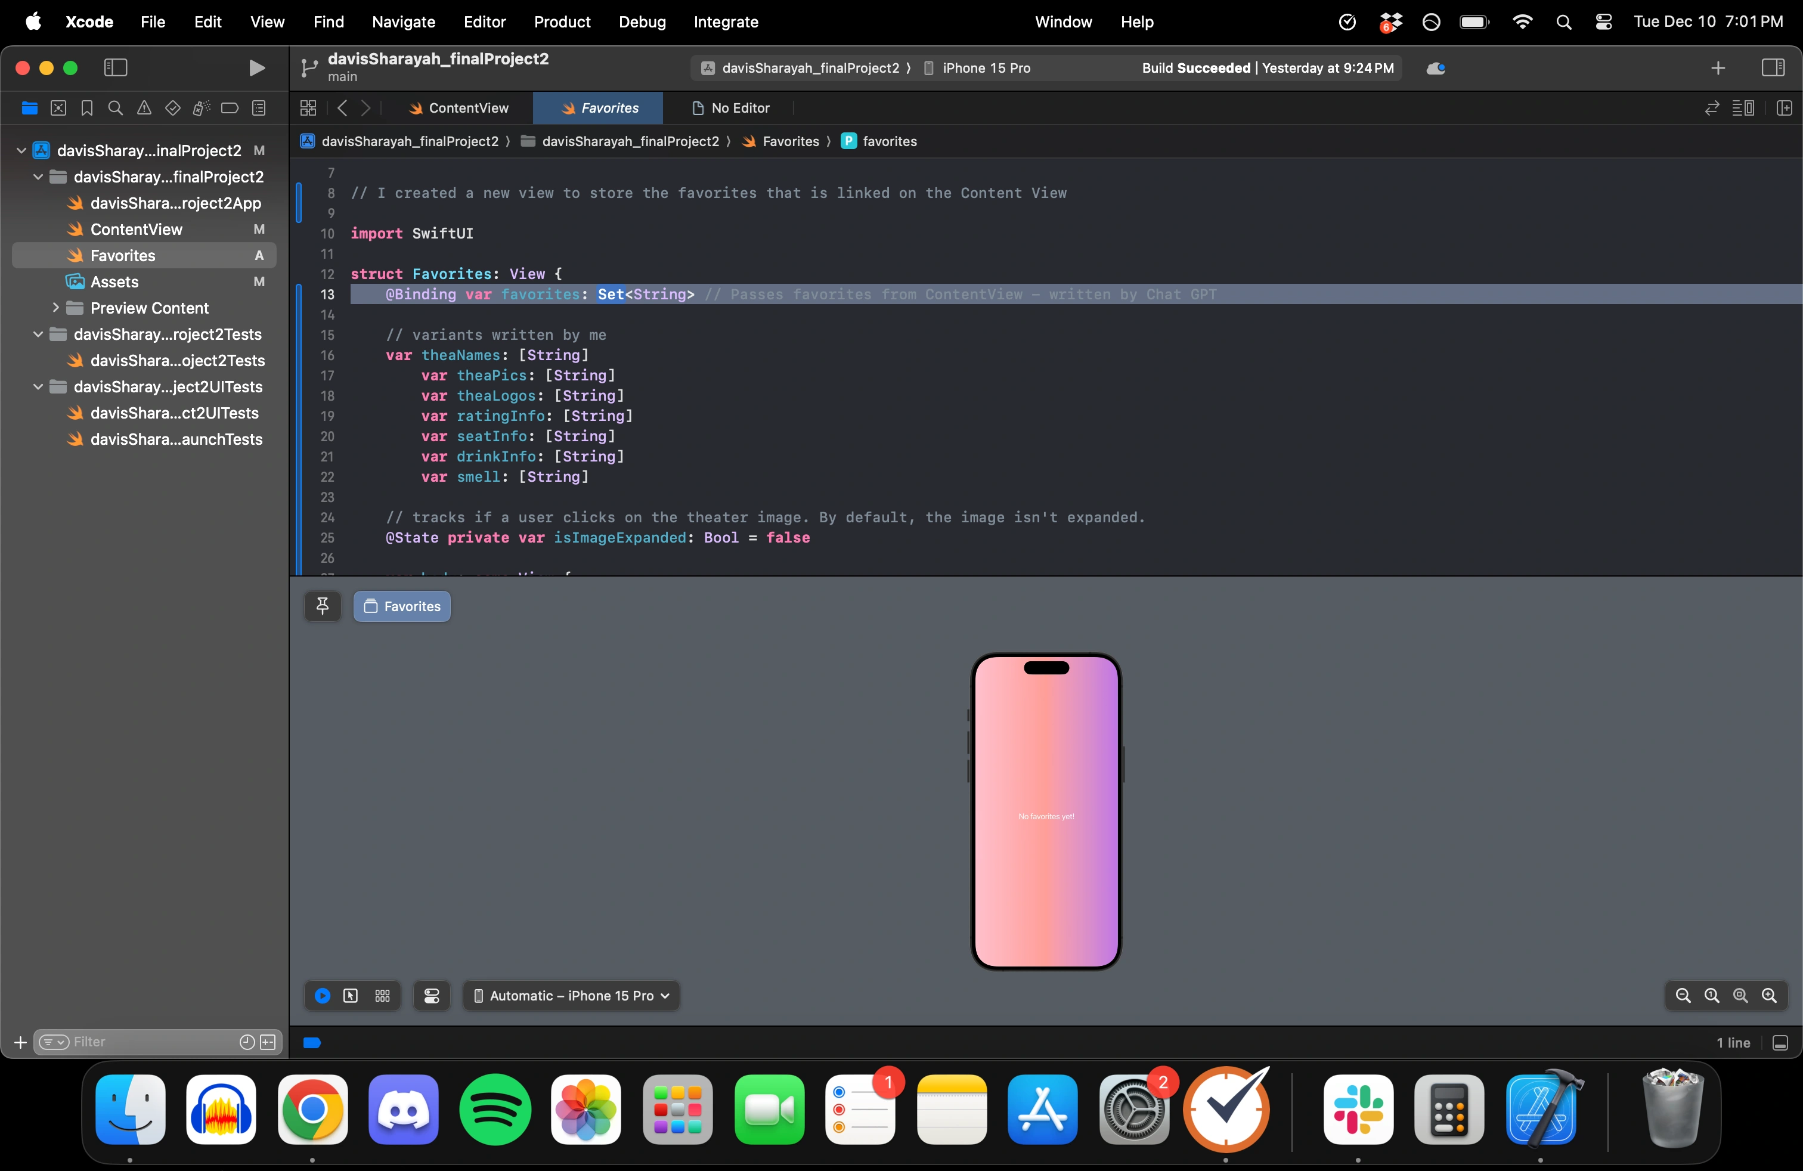Image resolution: width=1803 pixels, height=1171 pixels.
Task: Toggle the bottom debug area
Action: click(x=1780, y=1043)
